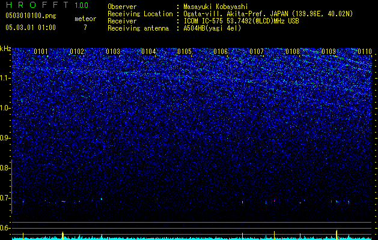Click the Ogata-vill. Akita-Pref. JAPAN location text
The height and width of the screenshot is (240, 378).
(x=268, y=14)
